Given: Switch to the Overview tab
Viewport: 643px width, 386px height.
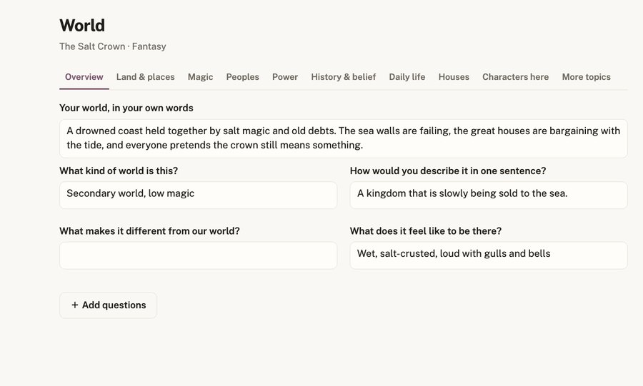Looking at the screenshot, I should (x=84, y=77).
